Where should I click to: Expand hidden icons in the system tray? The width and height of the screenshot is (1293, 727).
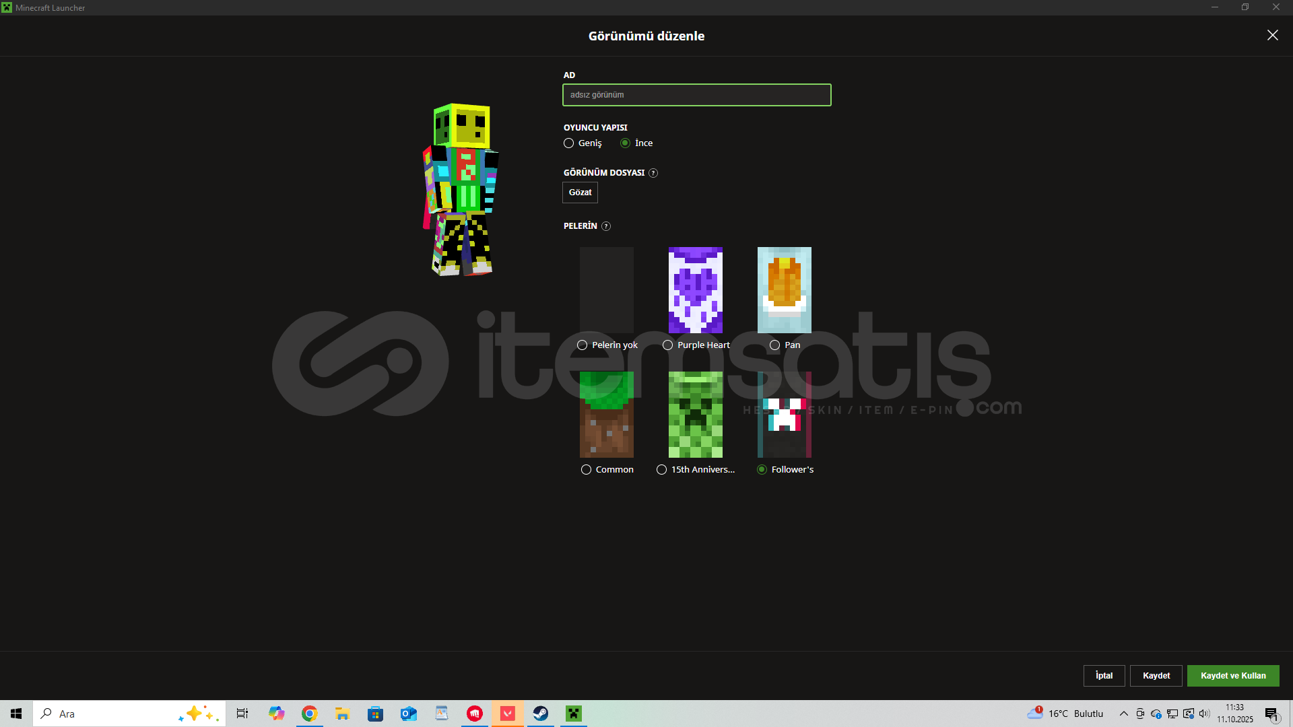click(1123, 714)
